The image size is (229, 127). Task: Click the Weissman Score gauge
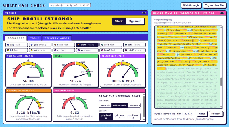[75, 102]
